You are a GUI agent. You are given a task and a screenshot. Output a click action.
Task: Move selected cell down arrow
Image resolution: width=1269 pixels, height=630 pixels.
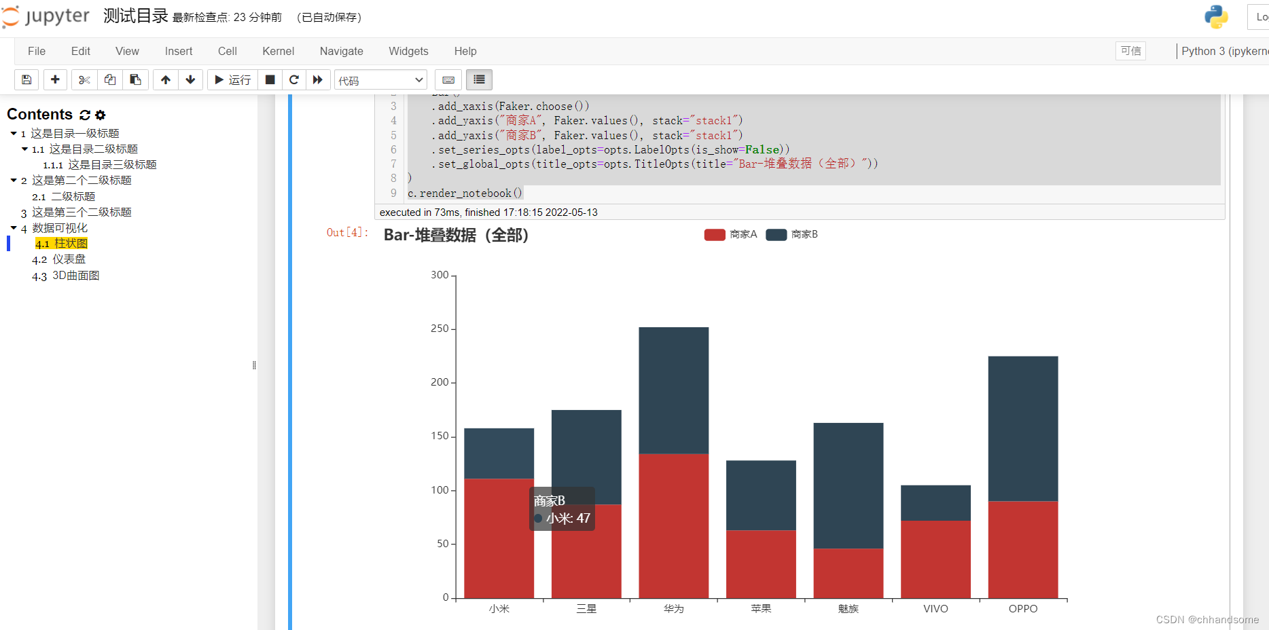click(191, 80)
